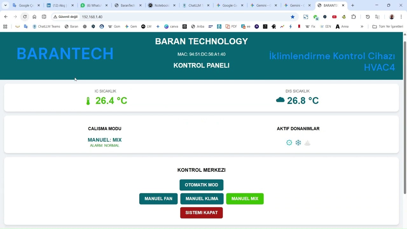Click the active fan hardware icon

pyautogui.click(x=289, y=143)
